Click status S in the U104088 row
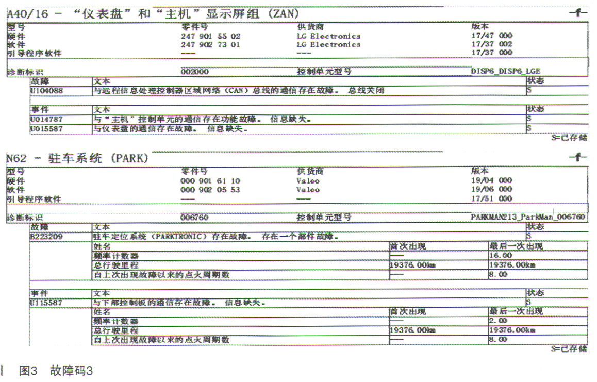The height and width of the screenshot is (382, 597). [529, 90]
